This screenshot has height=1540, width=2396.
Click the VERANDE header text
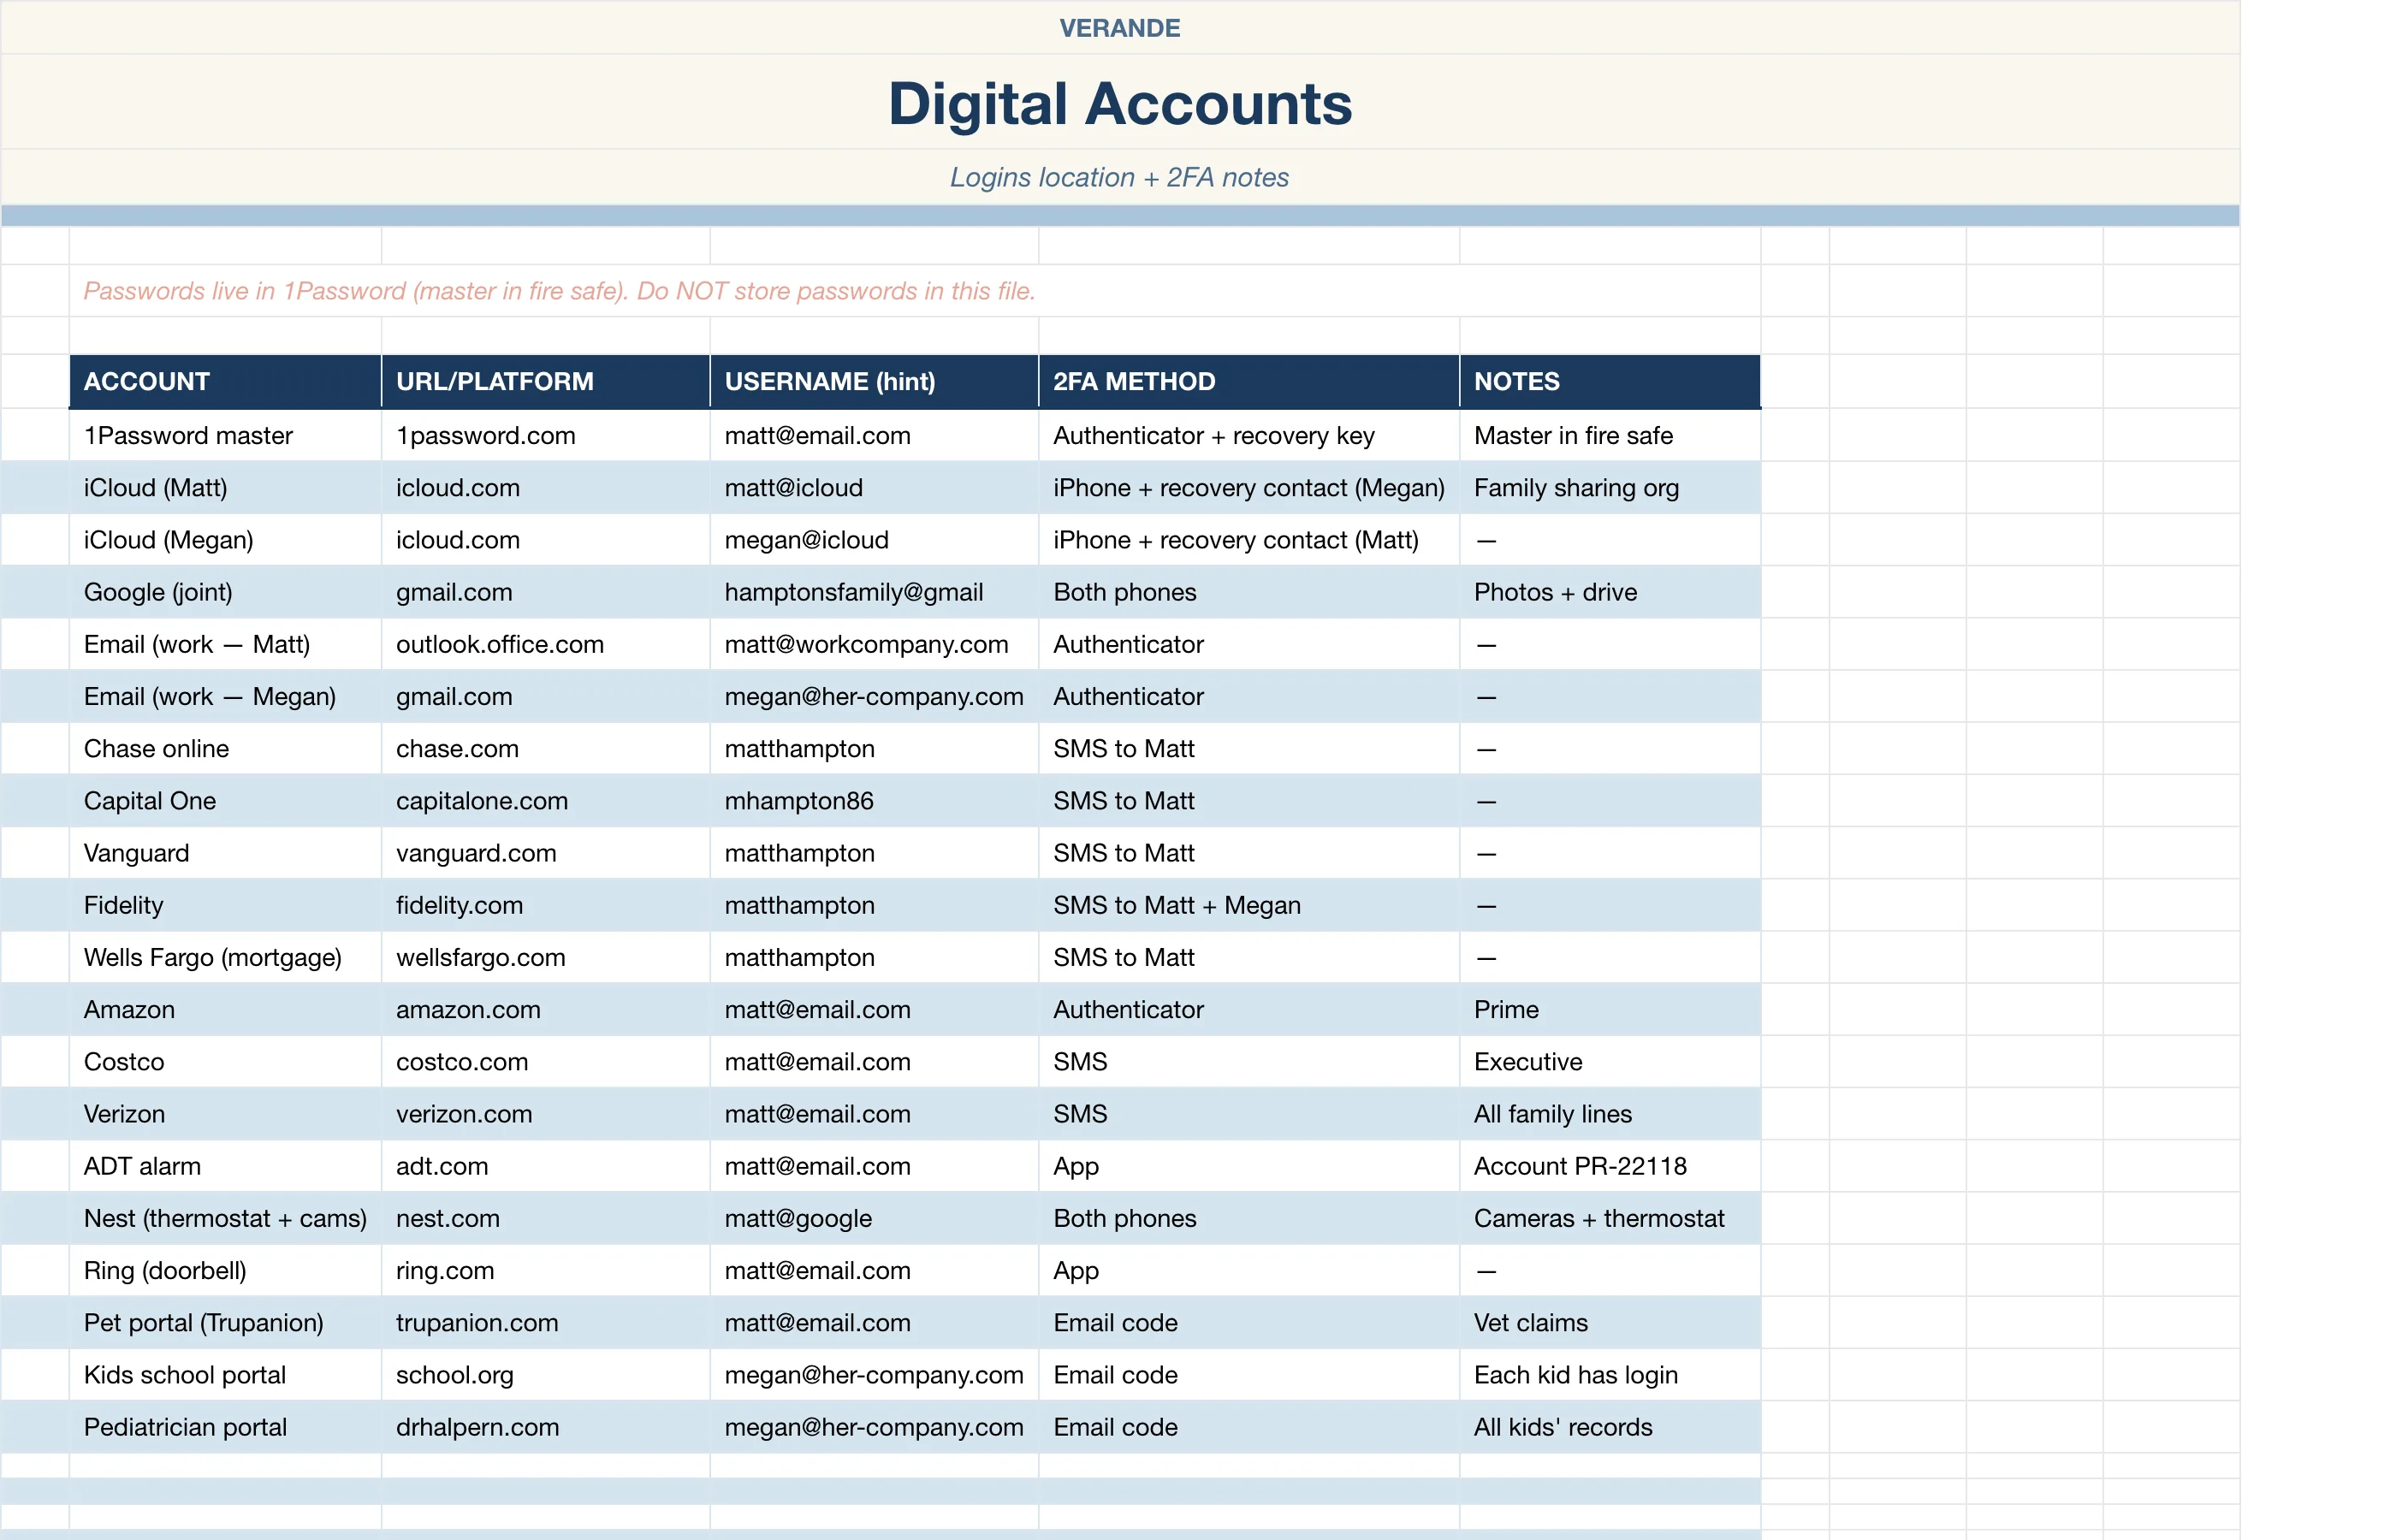pyautogui.click(x=1119, y=28)
